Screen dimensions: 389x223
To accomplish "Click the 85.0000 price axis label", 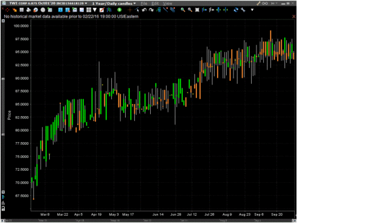I will (22, 104).
